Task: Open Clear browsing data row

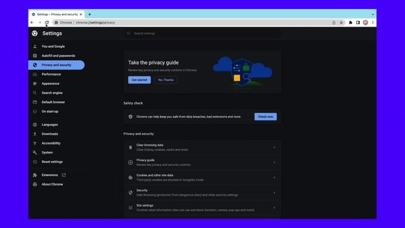Action: 202,148
